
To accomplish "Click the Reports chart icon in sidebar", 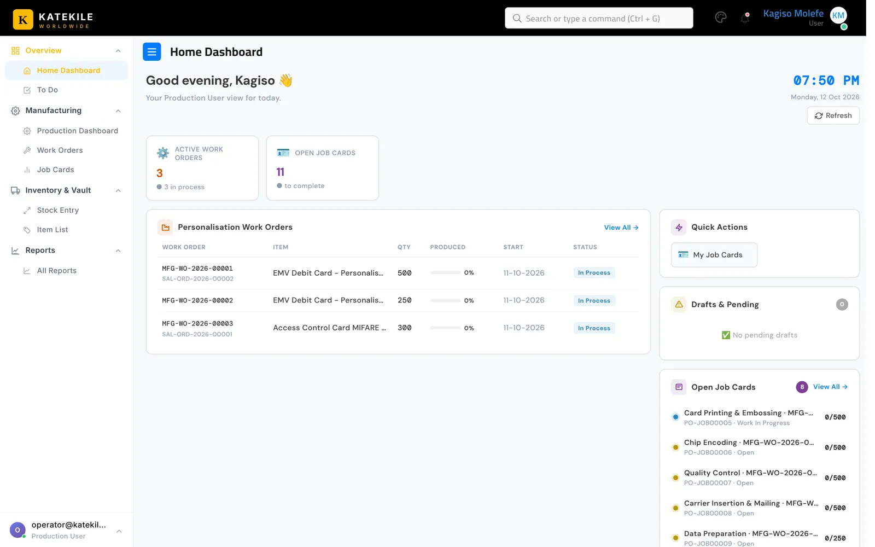I will click(x=15, y=251).
